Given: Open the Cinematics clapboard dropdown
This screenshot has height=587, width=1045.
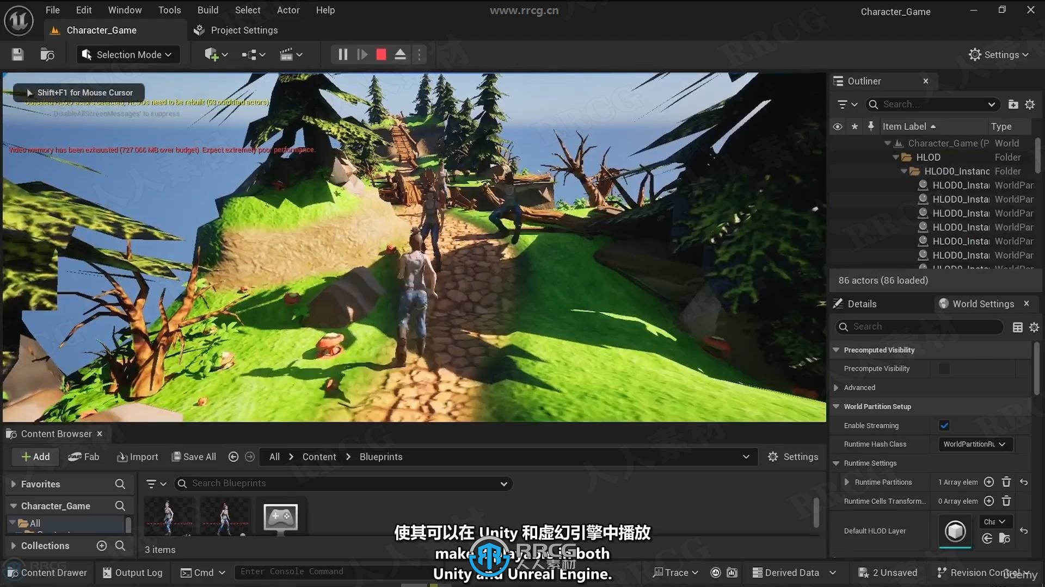Looking at the screenshot, I should (x=291, y=54).
